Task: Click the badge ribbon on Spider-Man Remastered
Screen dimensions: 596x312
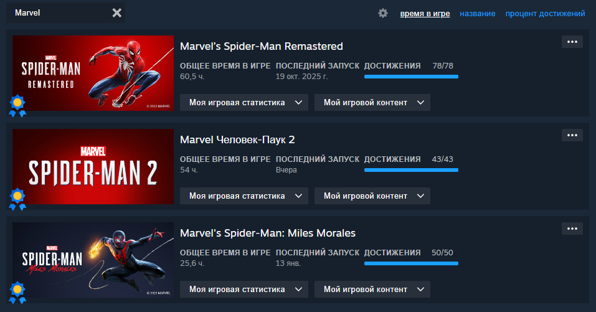Action: pos(17,105)
